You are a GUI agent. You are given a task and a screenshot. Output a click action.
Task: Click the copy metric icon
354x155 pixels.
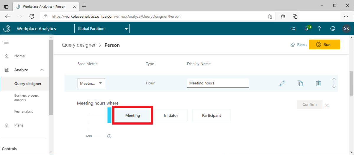300,83
